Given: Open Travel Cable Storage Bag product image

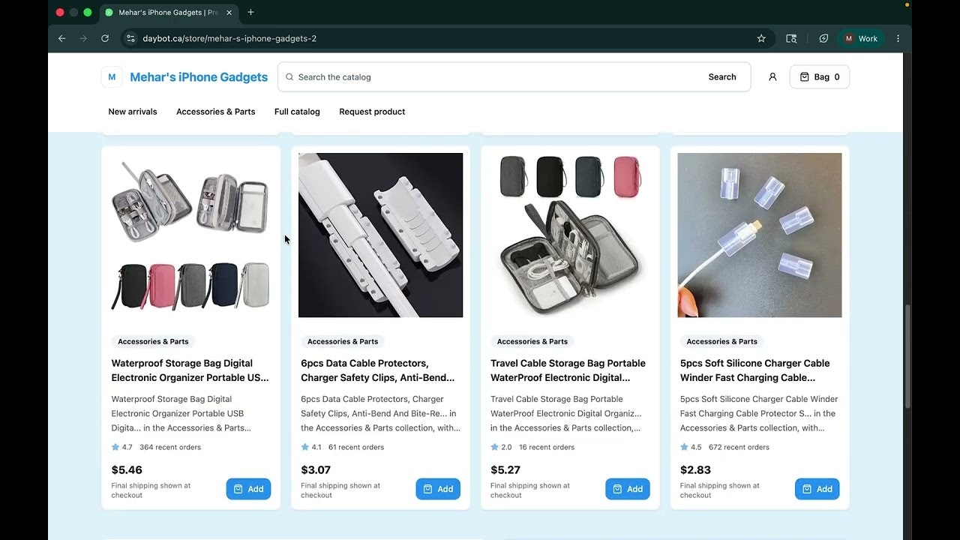Looking at the screenshot, I should pyautogui.click(x=570, y=235).
